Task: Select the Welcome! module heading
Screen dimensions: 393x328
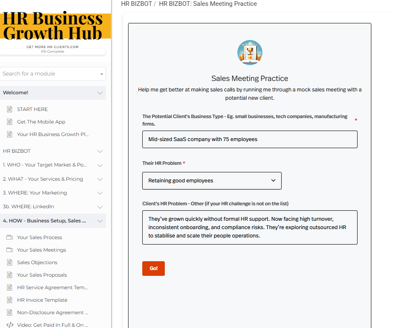Action: pos(53,93)
